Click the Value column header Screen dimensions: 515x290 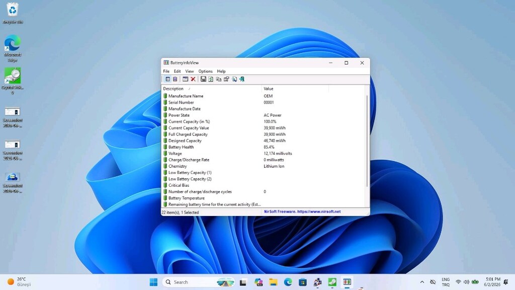295,89
